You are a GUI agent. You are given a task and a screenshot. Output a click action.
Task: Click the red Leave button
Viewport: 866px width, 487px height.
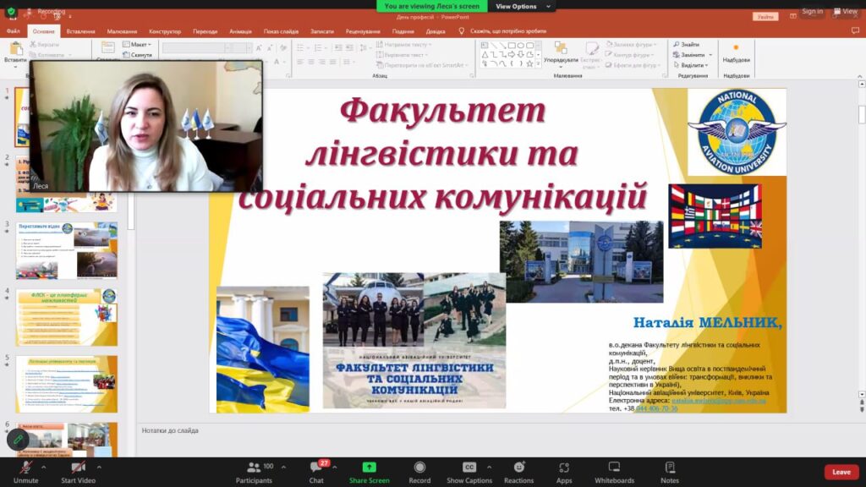(841, 472)
